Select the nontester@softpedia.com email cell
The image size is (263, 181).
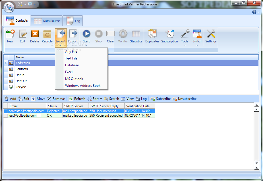click(x=27, y=111)
